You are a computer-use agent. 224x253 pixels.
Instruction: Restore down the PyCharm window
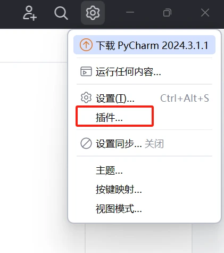pyautogui.click(x=167, y=13)
